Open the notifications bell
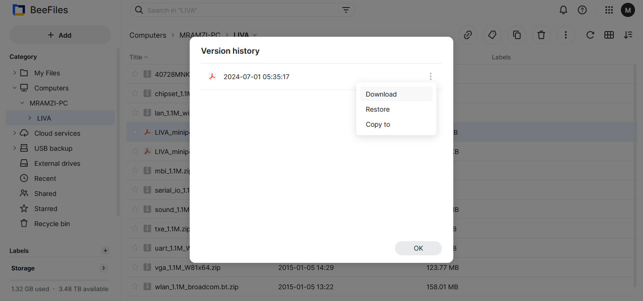Screen dimensions: 643x301 click(x=563, y=10)
